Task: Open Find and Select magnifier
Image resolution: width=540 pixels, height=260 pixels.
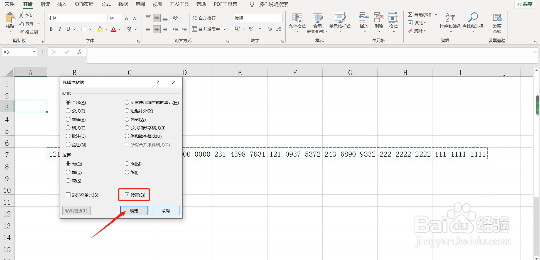Action: coord(473,17)
